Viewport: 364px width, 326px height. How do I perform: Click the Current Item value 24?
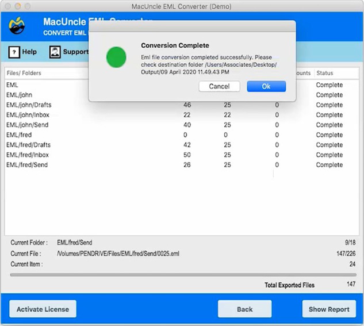click(352, 264)
